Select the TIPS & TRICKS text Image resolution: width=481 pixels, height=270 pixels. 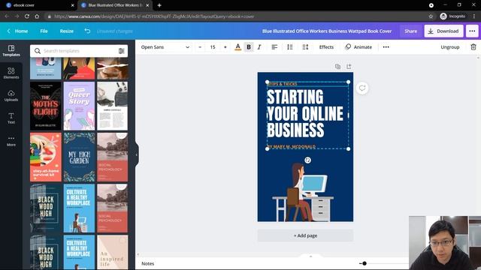283,84
